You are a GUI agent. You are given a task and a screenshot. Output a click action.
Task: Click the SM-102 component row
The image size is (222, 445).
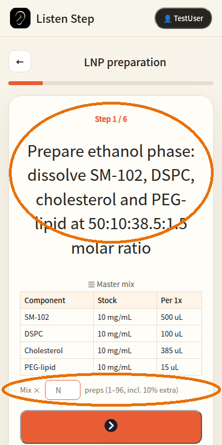coord(111,317)
